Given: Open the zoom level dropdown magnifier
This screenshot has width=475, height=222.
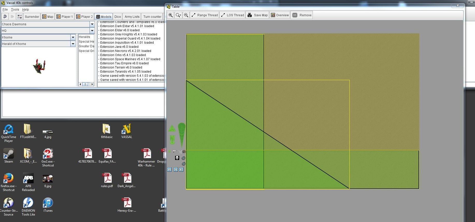Looking at the screenshot, I should point(178,15).
